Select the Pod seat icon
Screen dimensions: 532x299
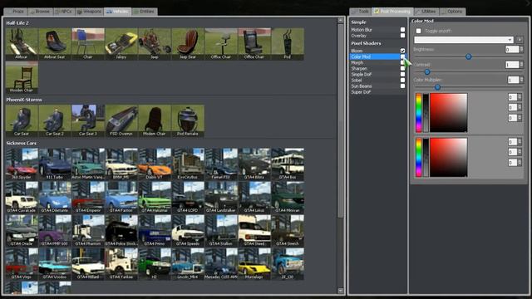[288, 44]
